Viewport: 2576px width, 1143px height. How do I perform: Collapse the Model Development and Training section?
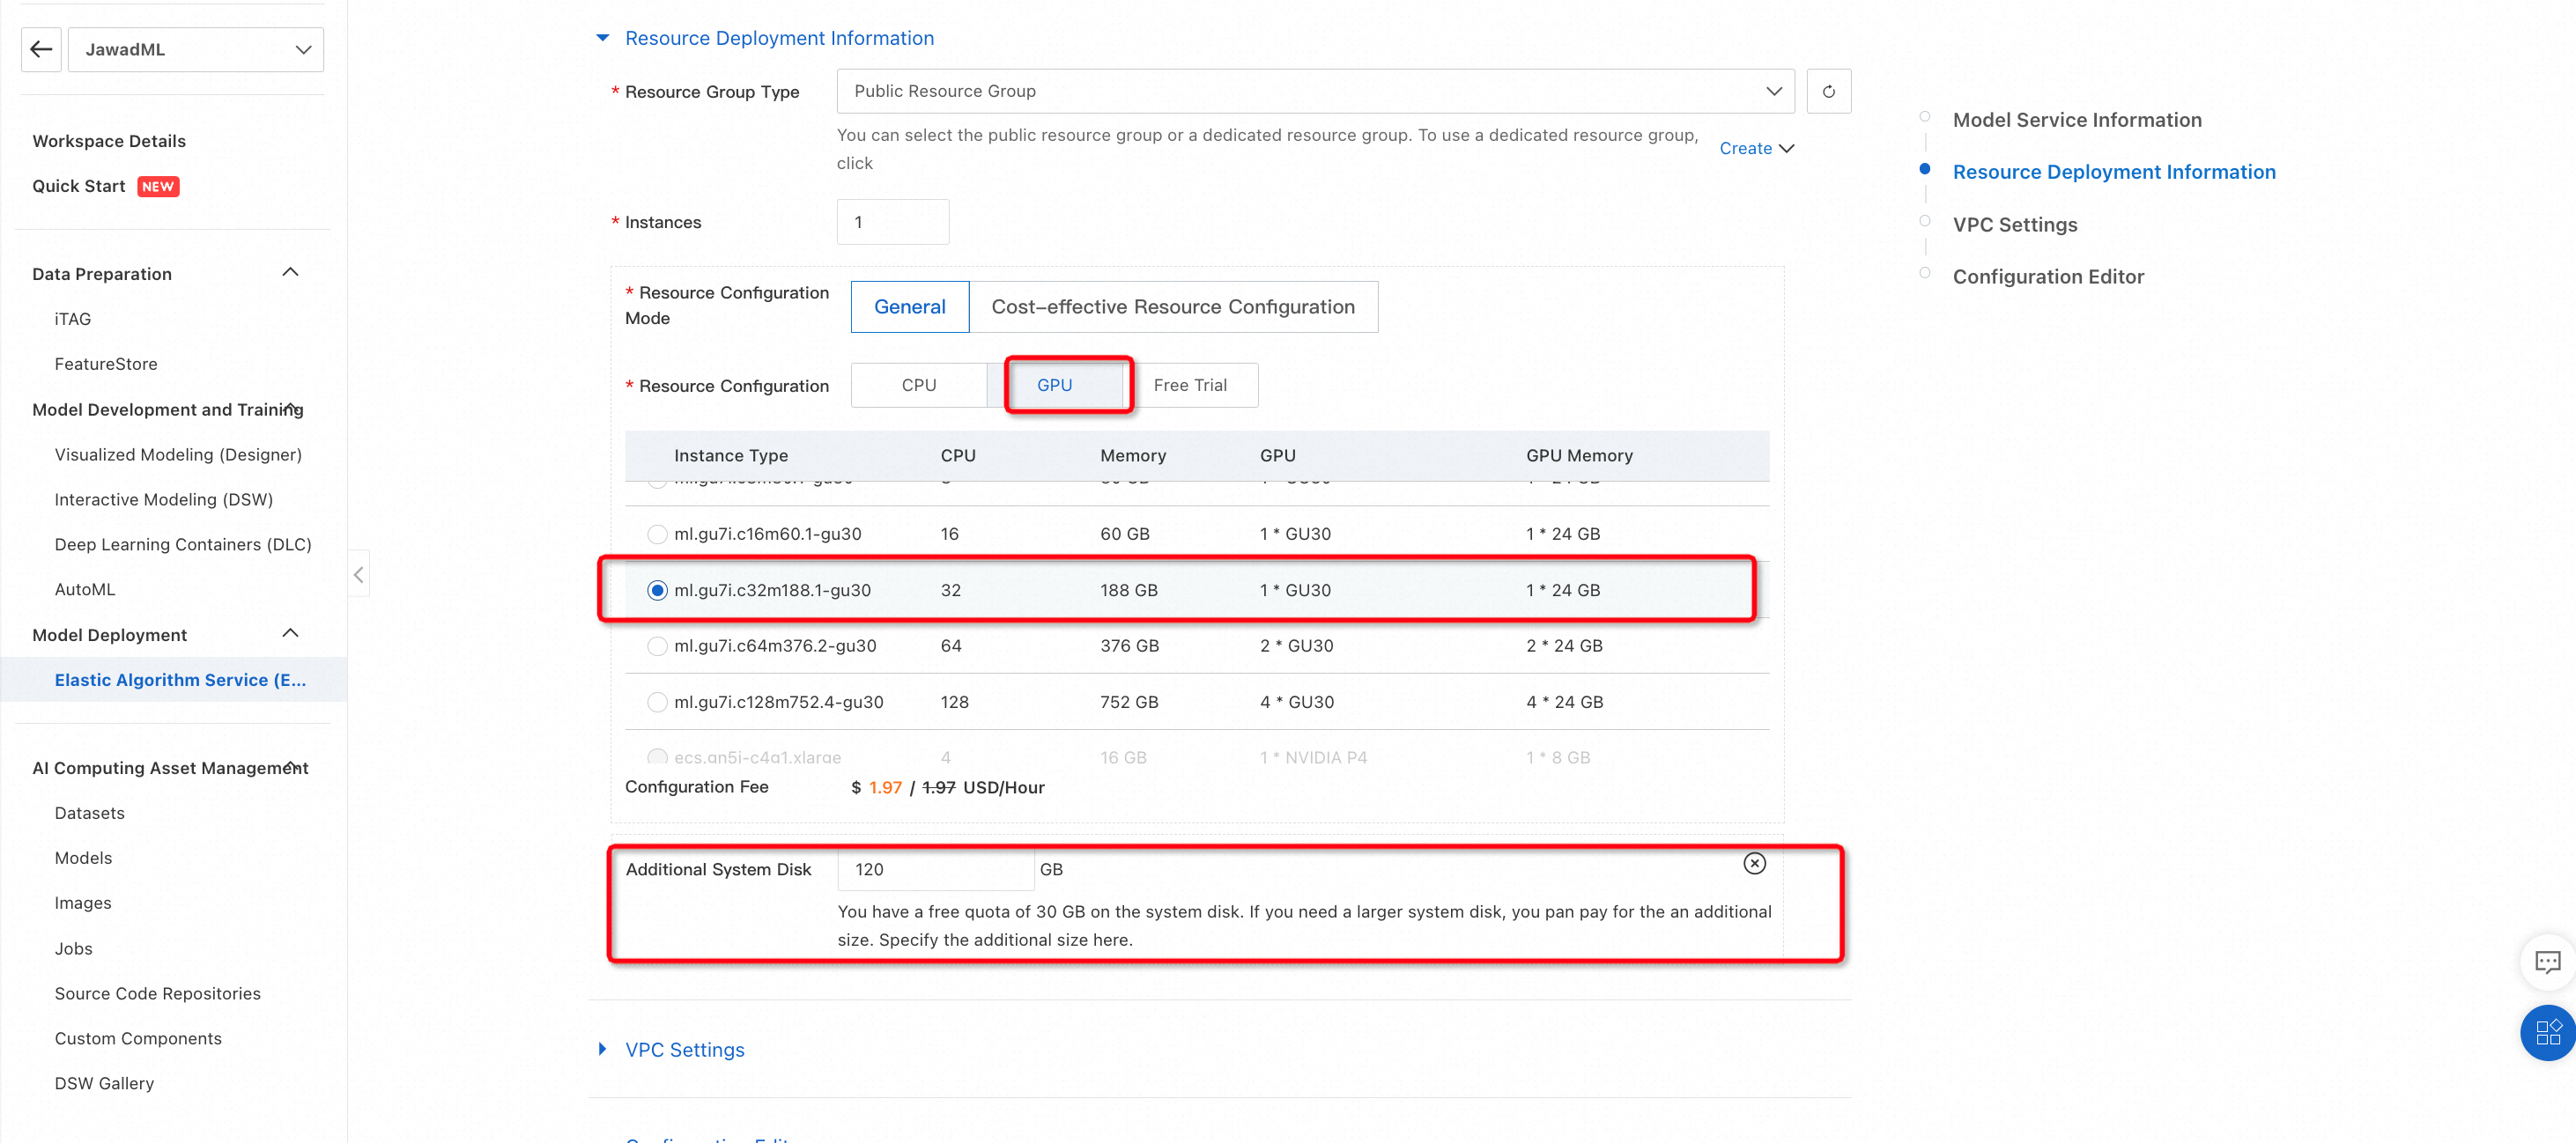click(290, 409)
